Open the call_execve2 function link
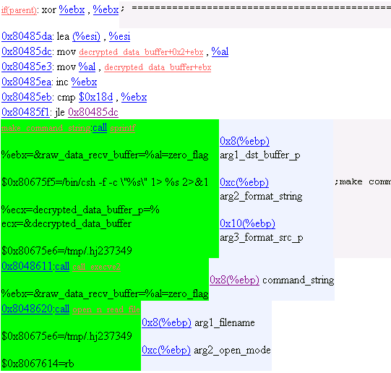 (97, 267)
